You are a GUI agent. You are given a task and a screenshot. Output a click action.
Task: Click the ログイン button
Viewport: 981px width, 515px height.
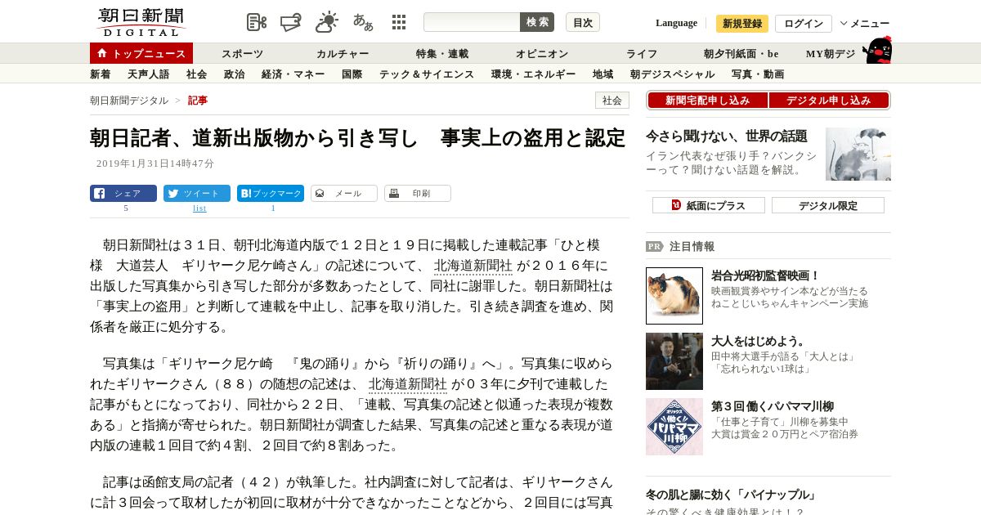804,23
